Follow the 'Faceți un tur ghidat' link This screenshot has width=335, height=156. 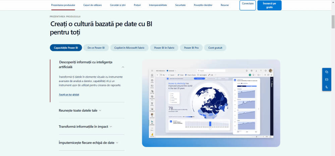pos(69,94)
